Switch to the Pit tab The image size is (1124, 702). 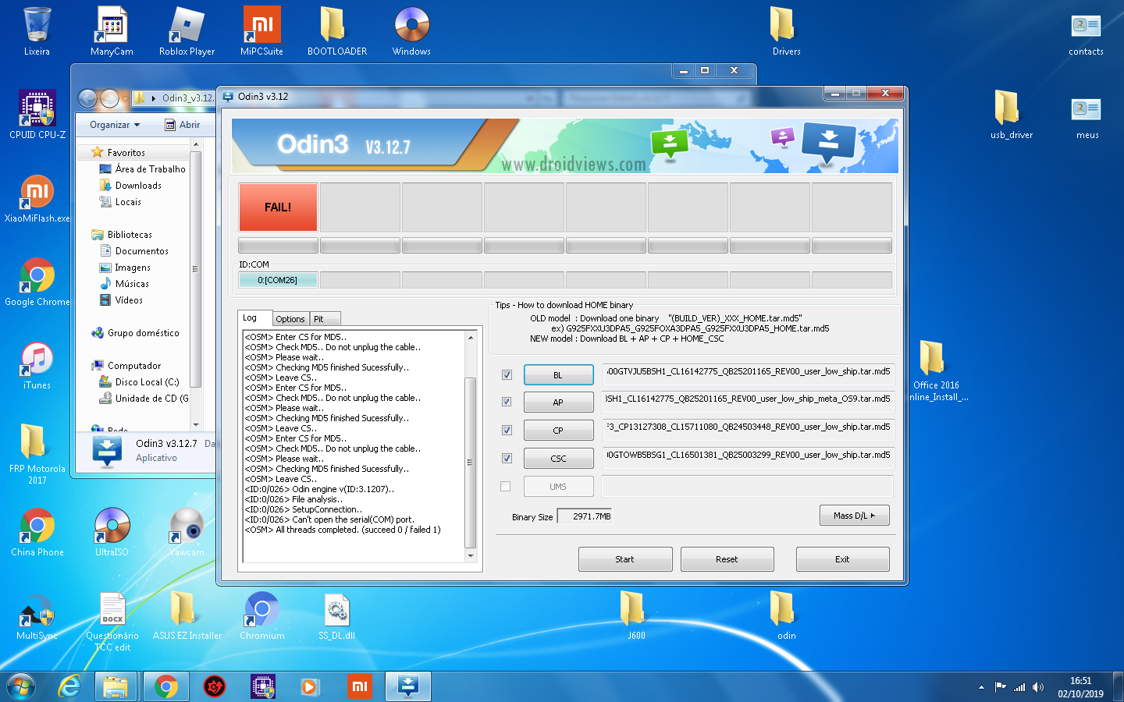[x=325, y=319]
